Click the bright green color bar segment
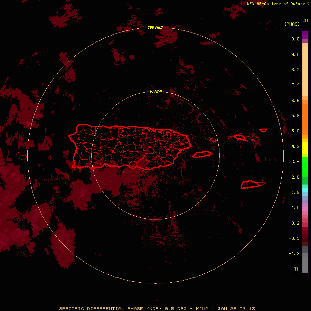 click(x=305, y=167)
